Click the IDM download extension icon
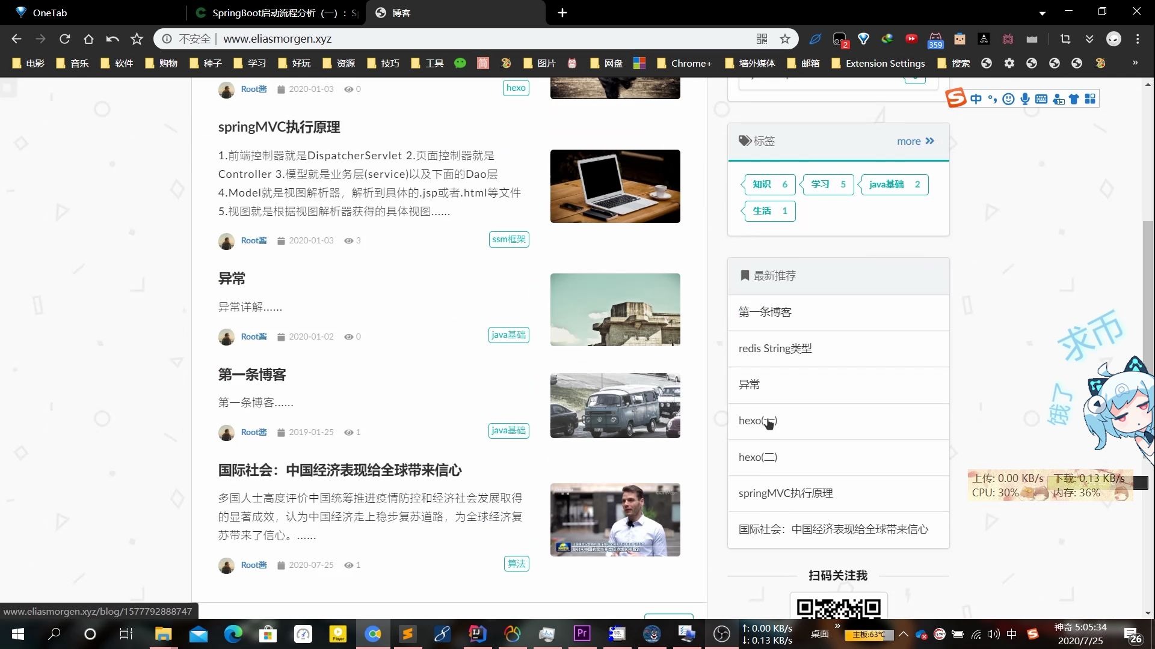Image resolution: width=1155 pixels, height=649 pixels. coord(887,38)
